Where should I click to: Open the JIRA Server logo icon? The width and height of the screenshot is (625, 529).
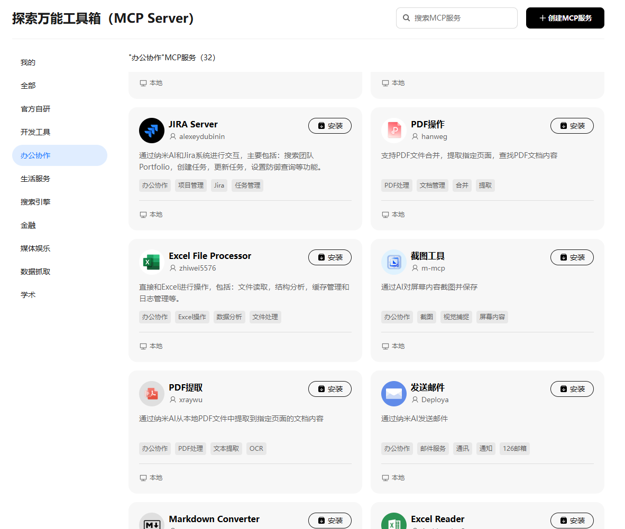151,130
